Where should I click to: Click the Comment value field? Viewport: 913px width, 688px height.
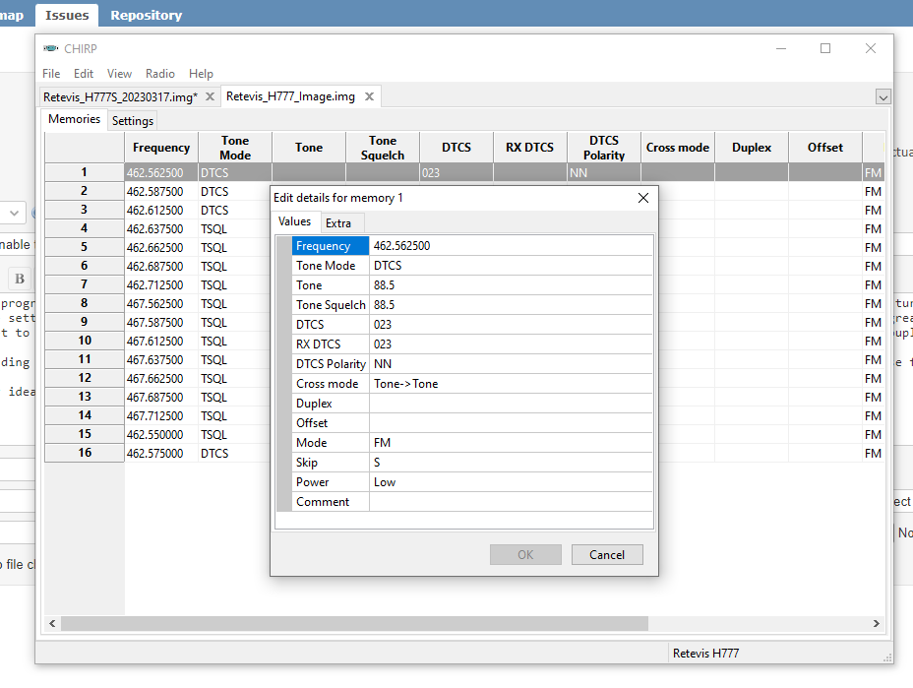tap(511, 502)
